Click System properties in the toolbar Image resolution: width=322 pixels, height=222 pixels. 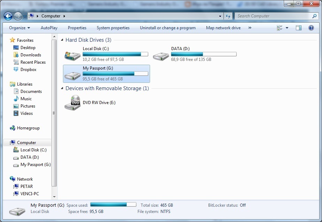pos(113,28)
